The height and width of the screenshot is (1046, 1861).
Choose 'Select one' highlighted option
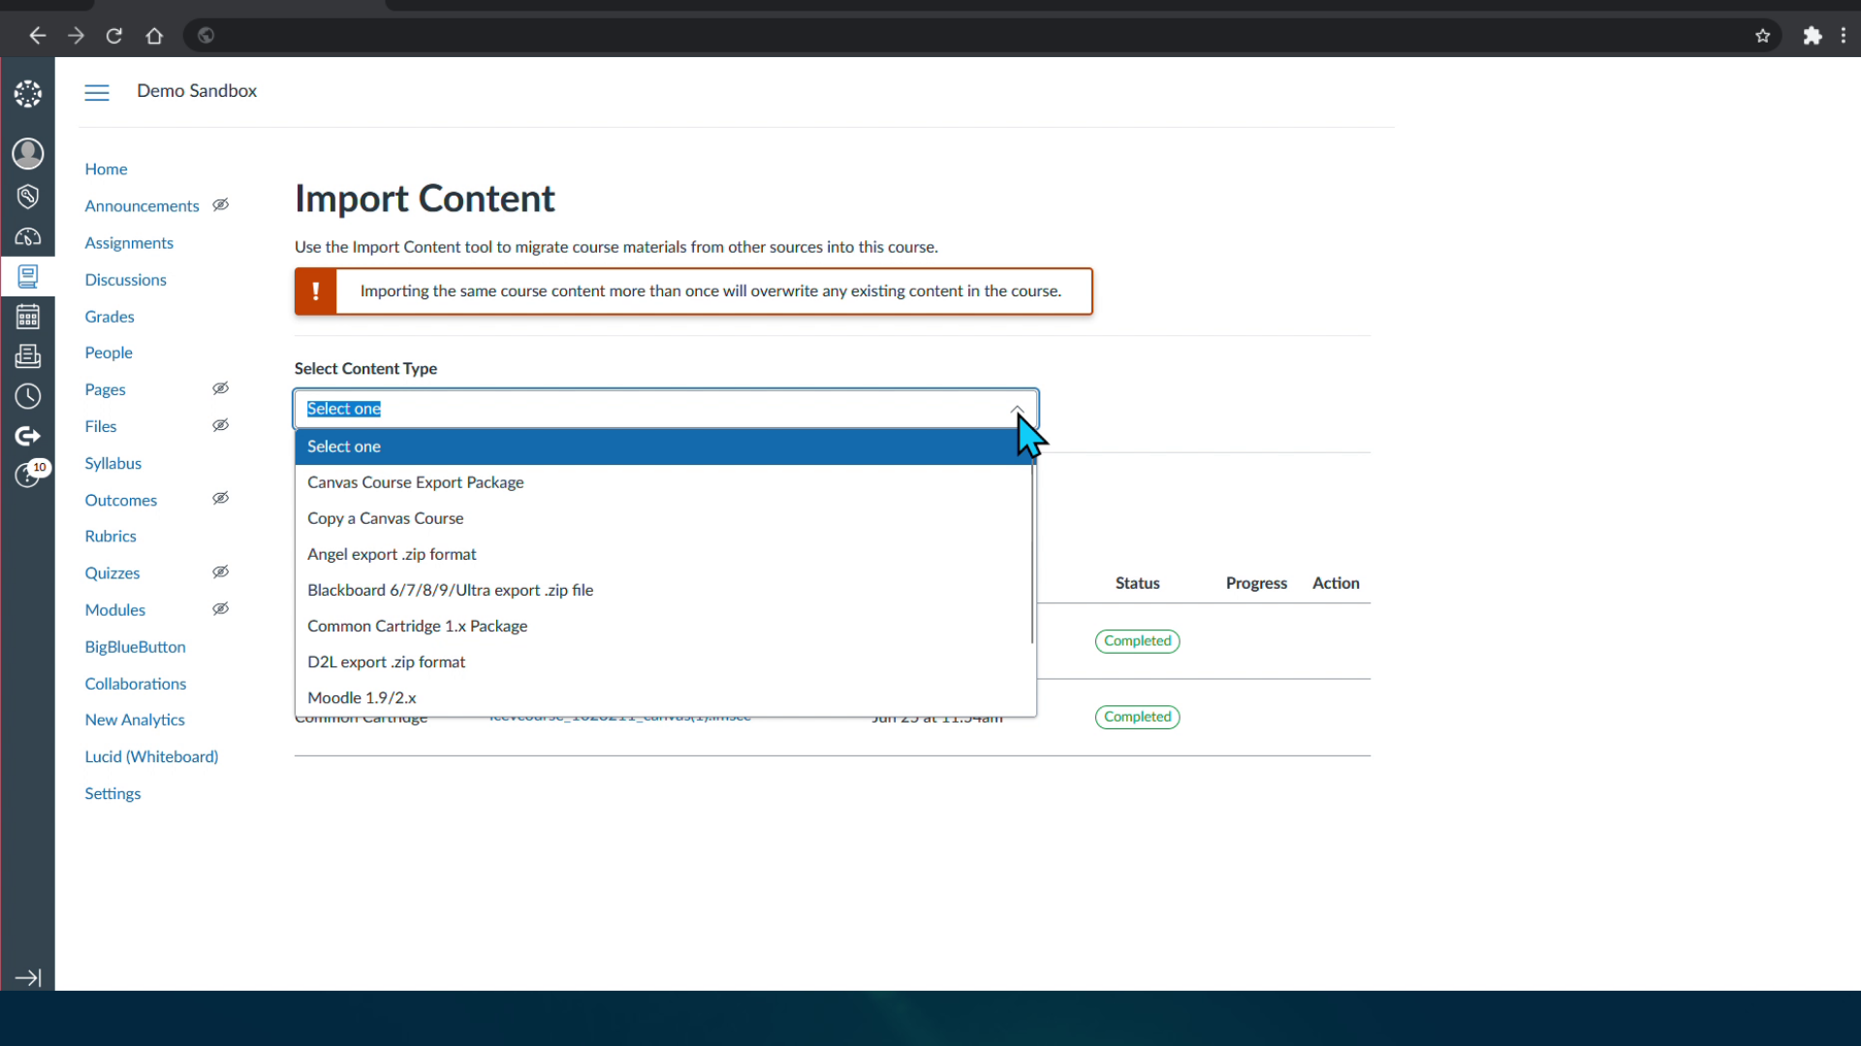664,446
